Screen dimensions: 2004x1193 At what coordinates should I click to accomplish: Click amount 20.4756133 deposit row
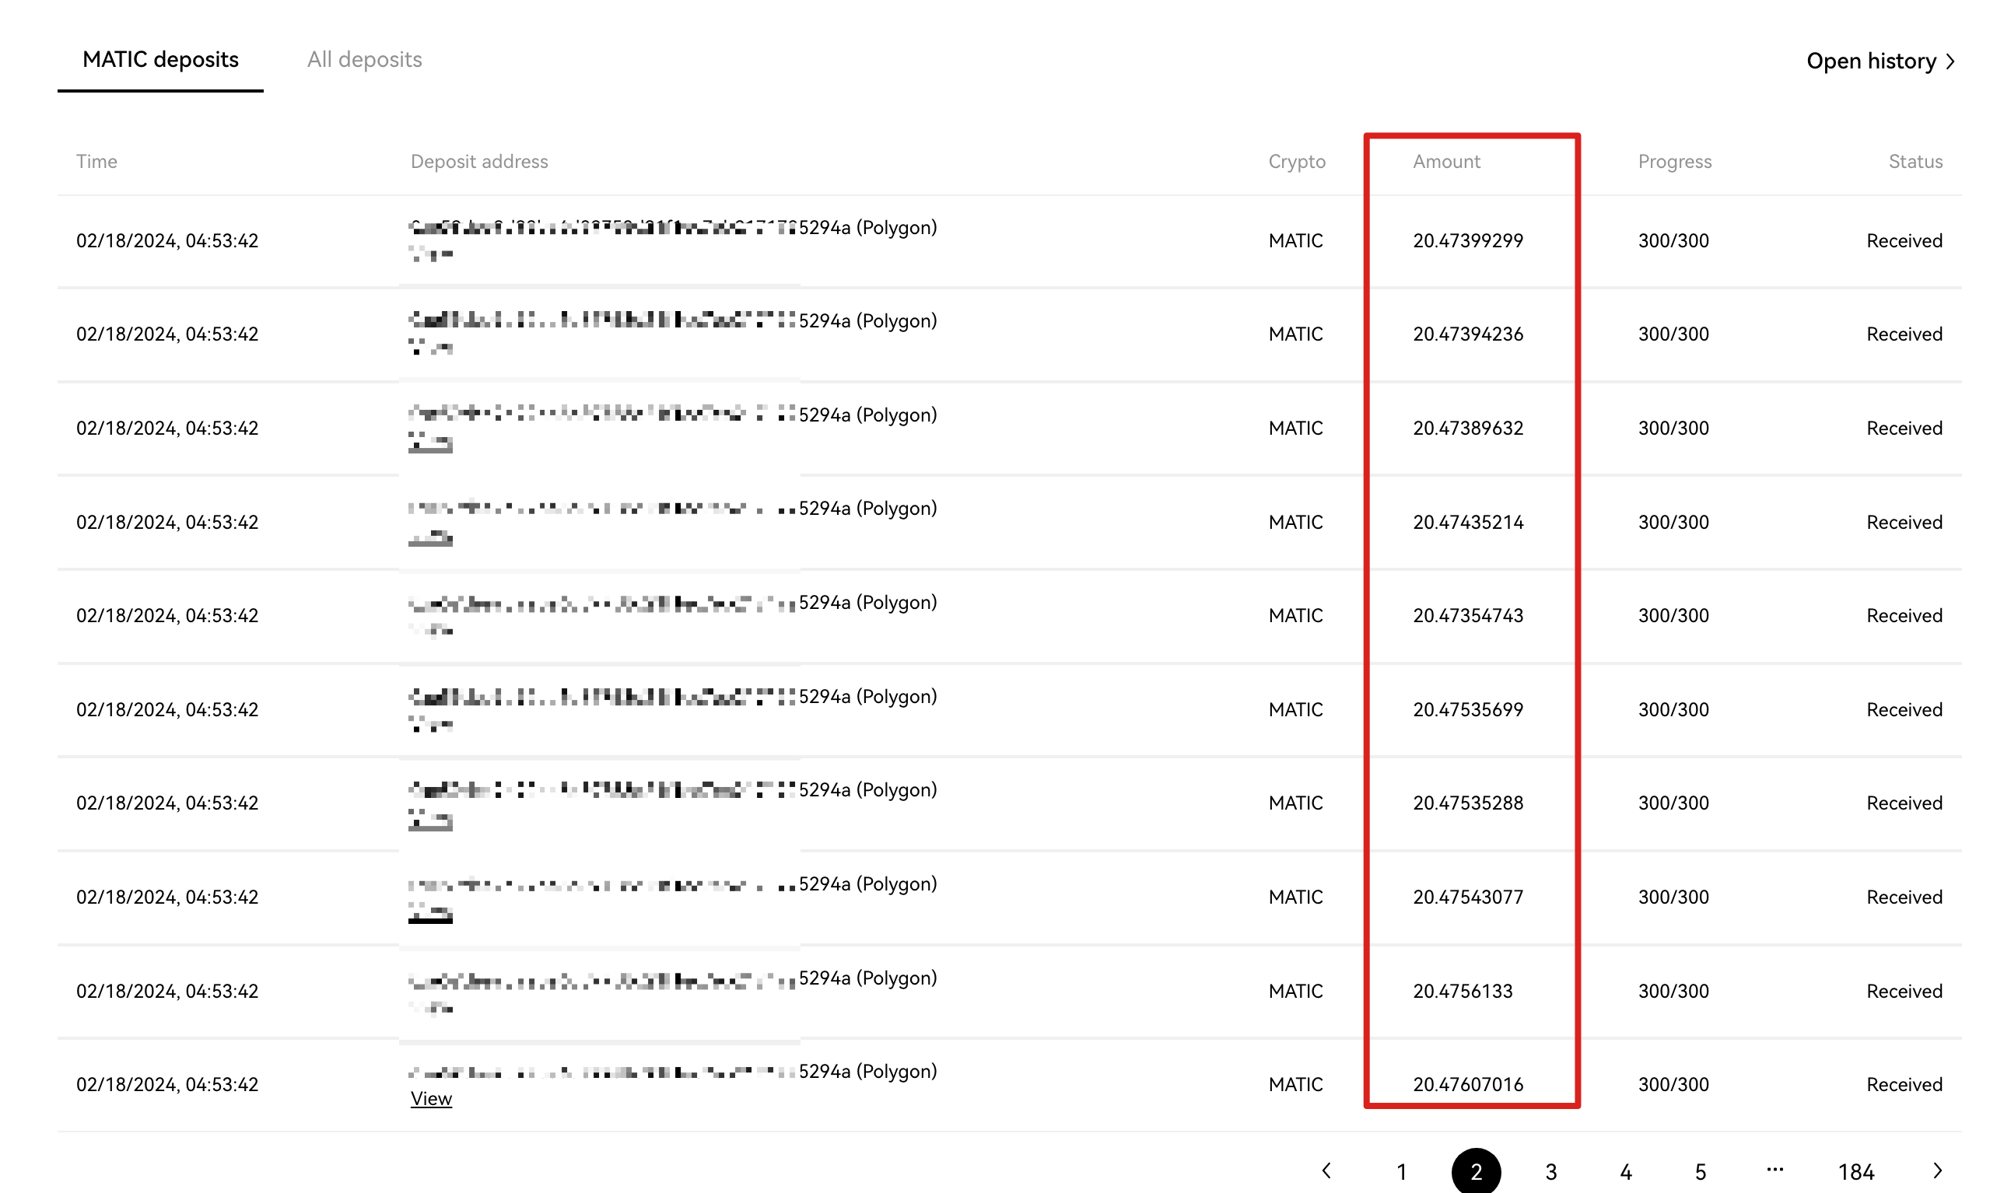coord(1462,992)
